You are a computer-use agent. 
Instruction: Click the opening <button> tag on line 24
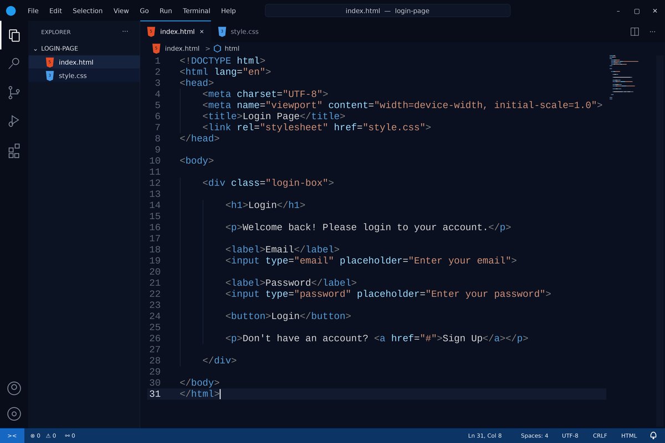point(248,316)
